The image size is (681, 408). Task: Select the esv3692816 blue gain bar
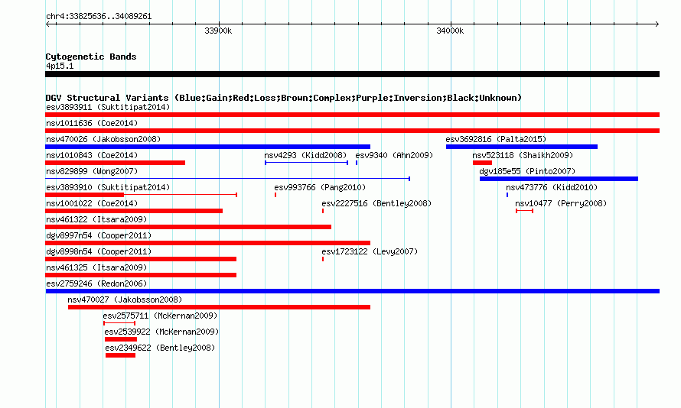pos(522,147)
